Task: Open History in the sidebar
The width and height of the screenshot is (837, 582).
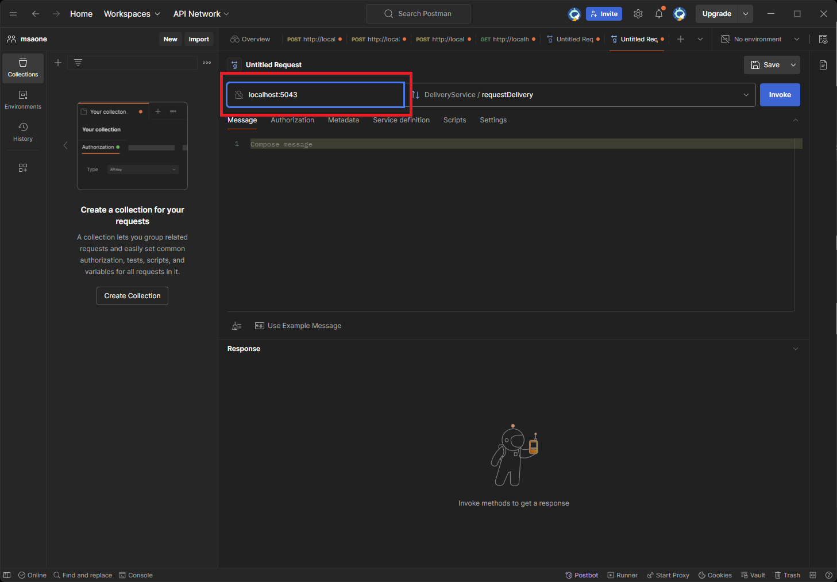Action: click(23, 132)
